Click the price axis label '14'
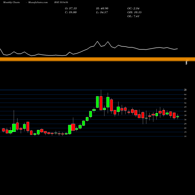Image resolution: width=195 pixels, height=195 pixels. pyautogui.click(x=185, y=136)
